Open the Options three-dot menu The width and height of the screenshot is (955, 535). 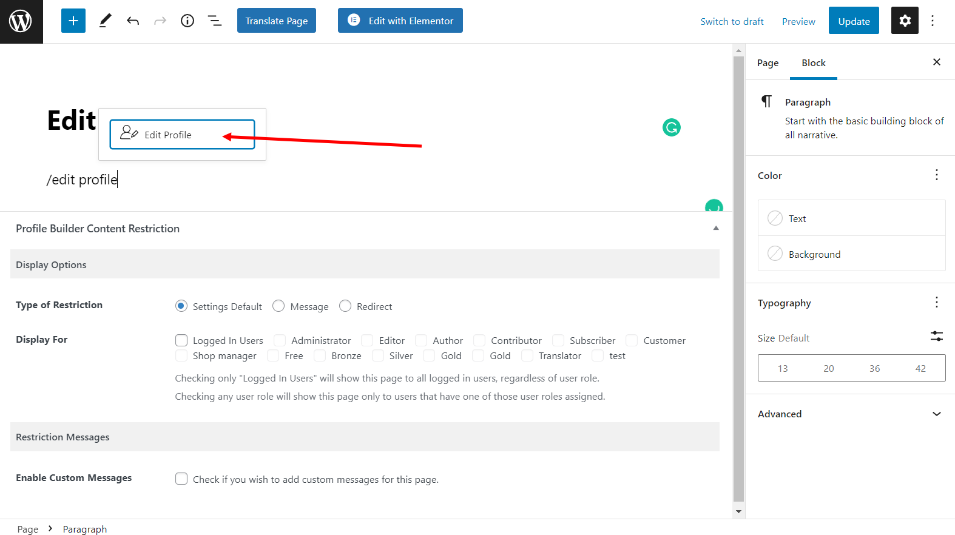[933, 21]
